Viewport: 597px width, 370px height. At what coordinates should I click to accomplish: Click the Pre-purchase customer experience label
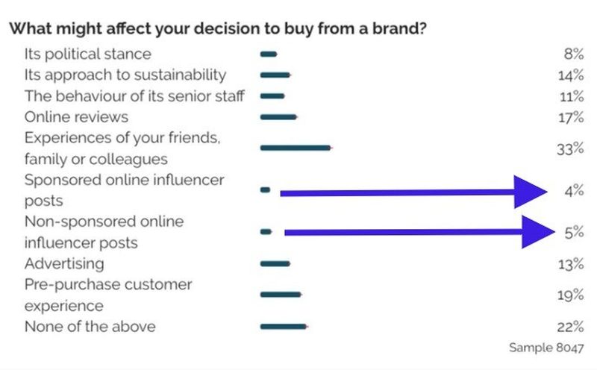click(x=108, y=295)
